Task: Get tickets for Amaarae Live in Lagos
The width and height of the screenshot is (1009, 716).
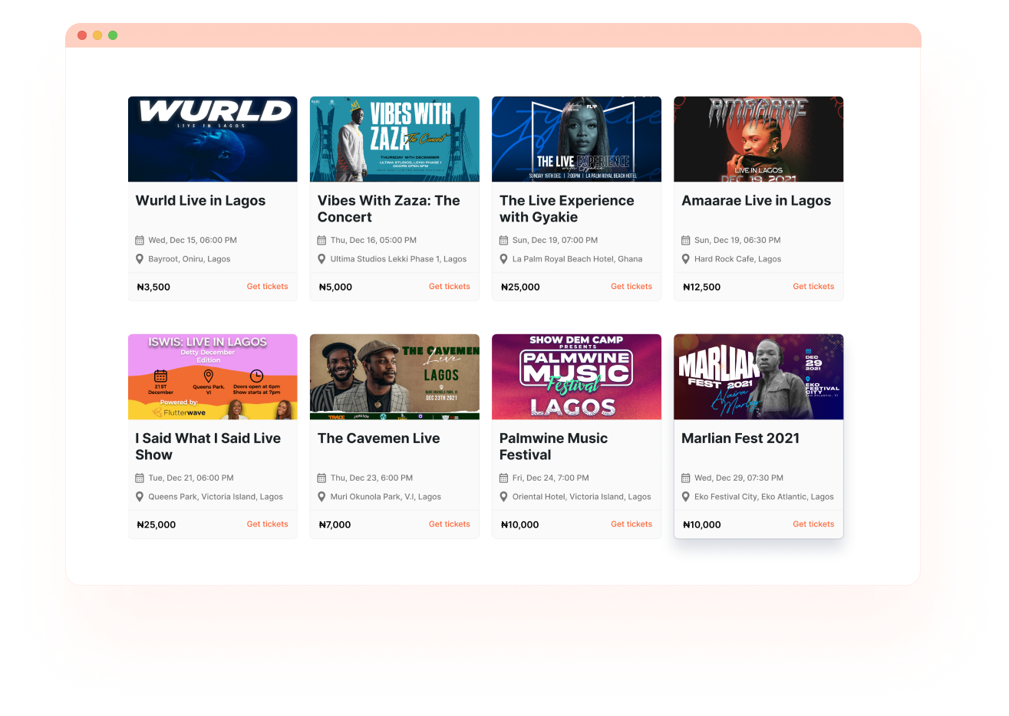Action: click(813, 287)
